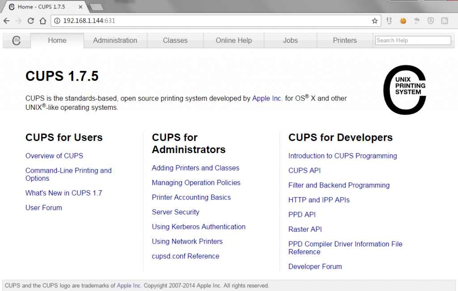Close the Home - CUPS 1.7.5 tab
This screenshot has height=291, width=458.
(x=81, y=7)
